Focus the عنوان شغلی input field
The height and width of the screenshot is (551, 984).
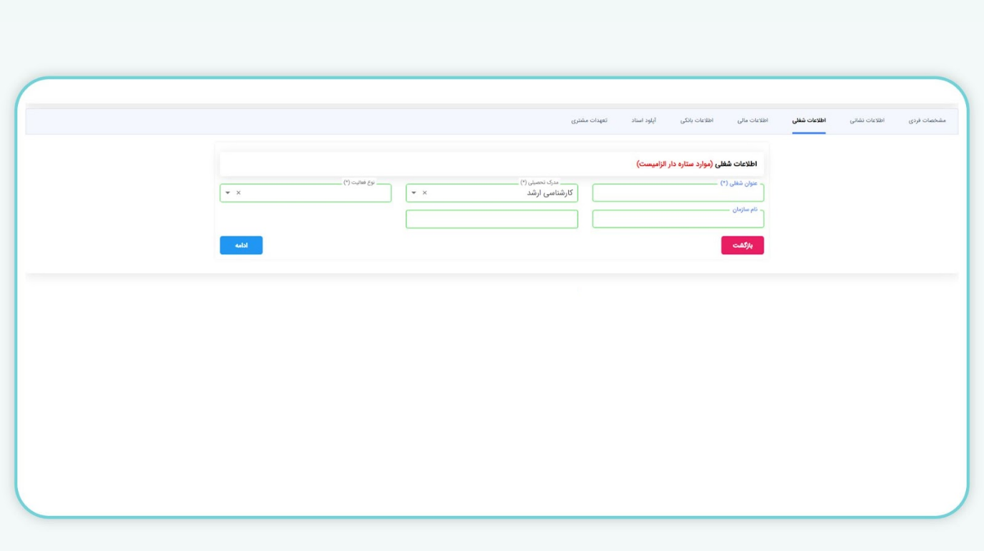[x=677, y=193]
